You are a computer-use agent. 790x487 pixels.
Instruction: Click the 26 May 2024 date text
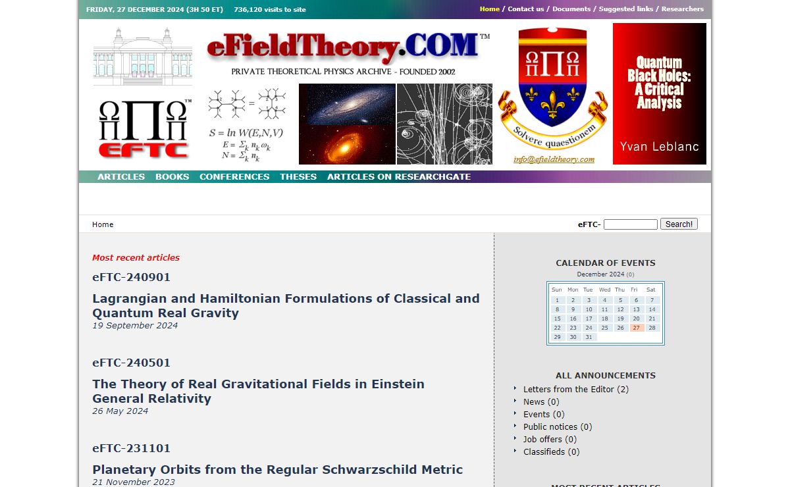[120, 411]
